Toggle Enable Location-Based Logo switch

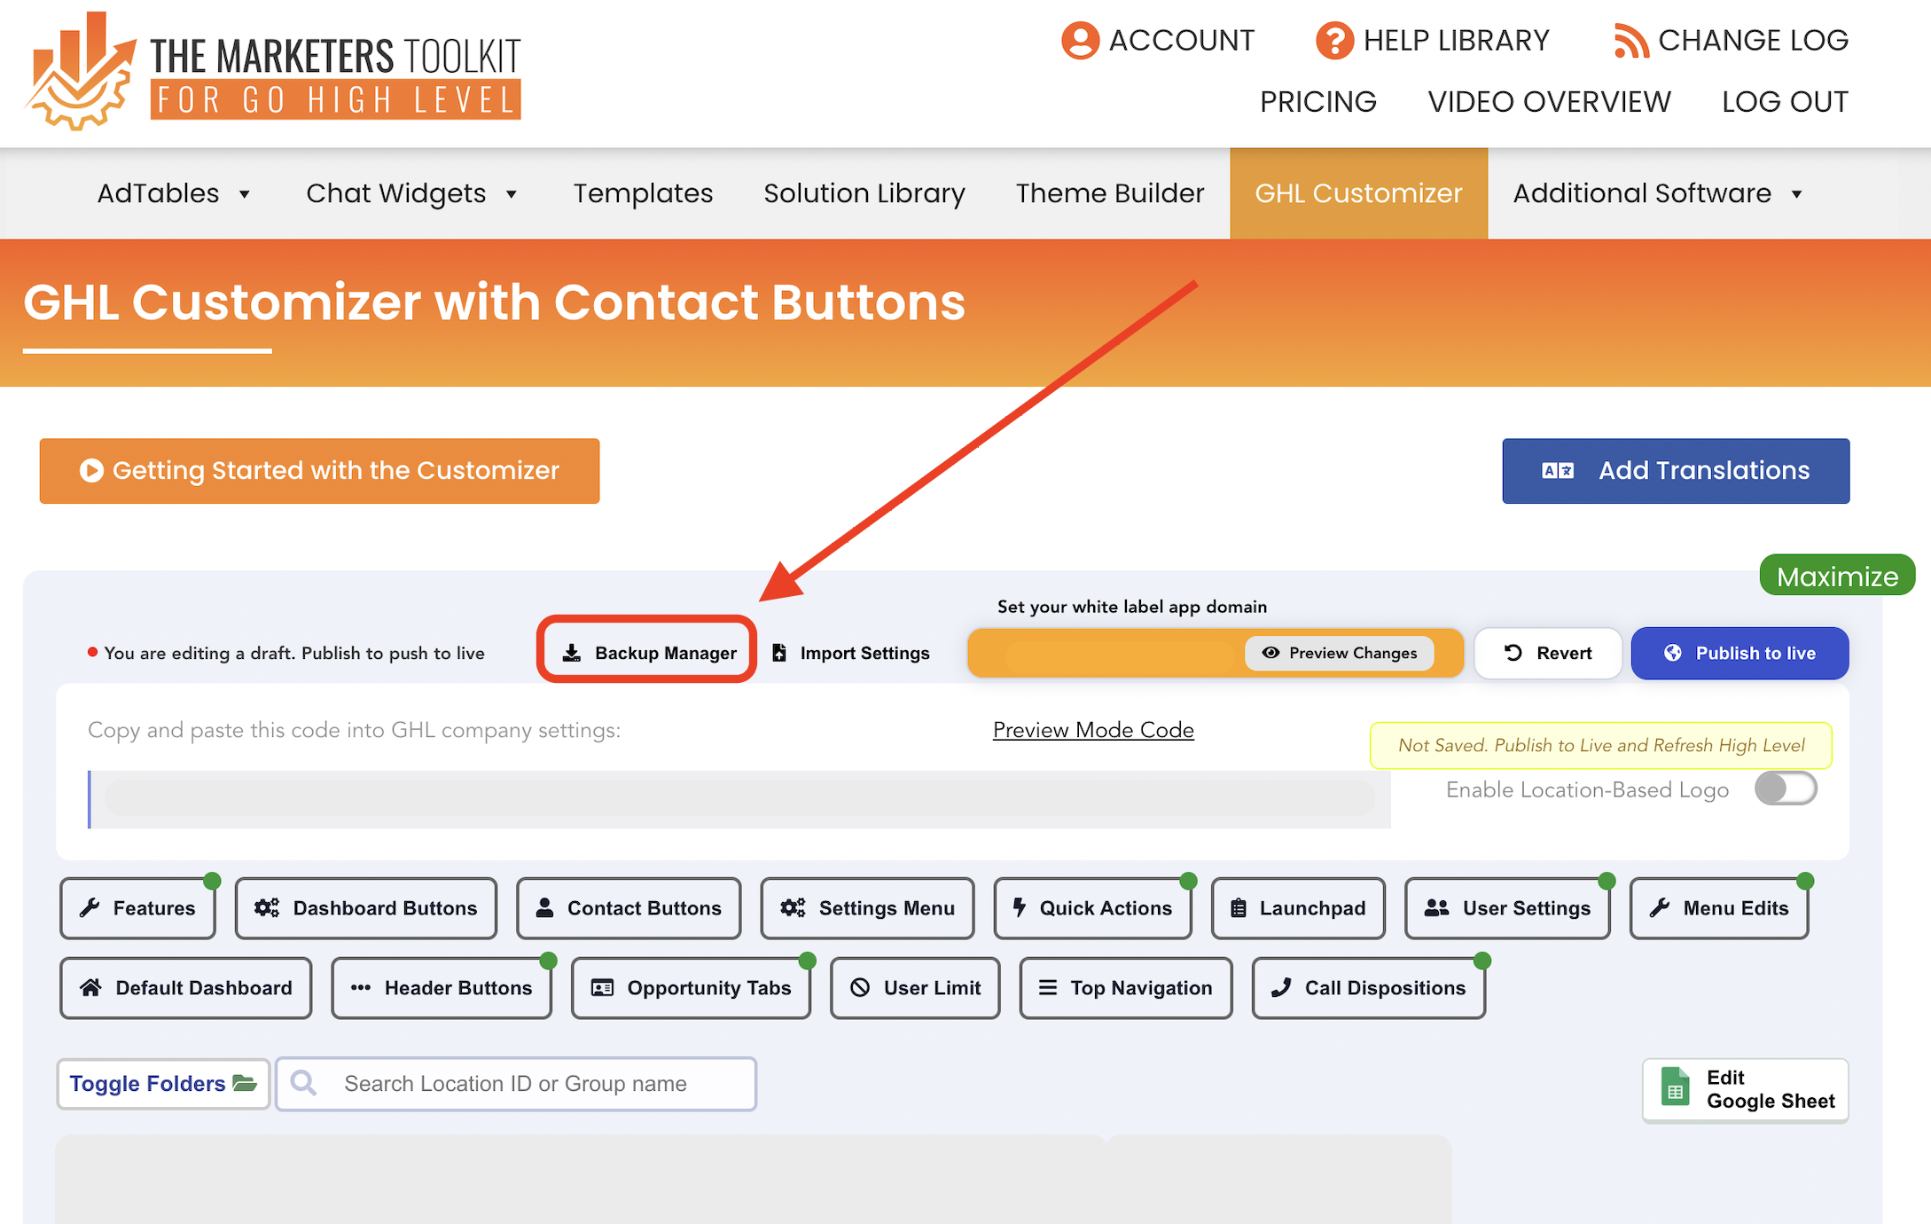(1786, 789)
